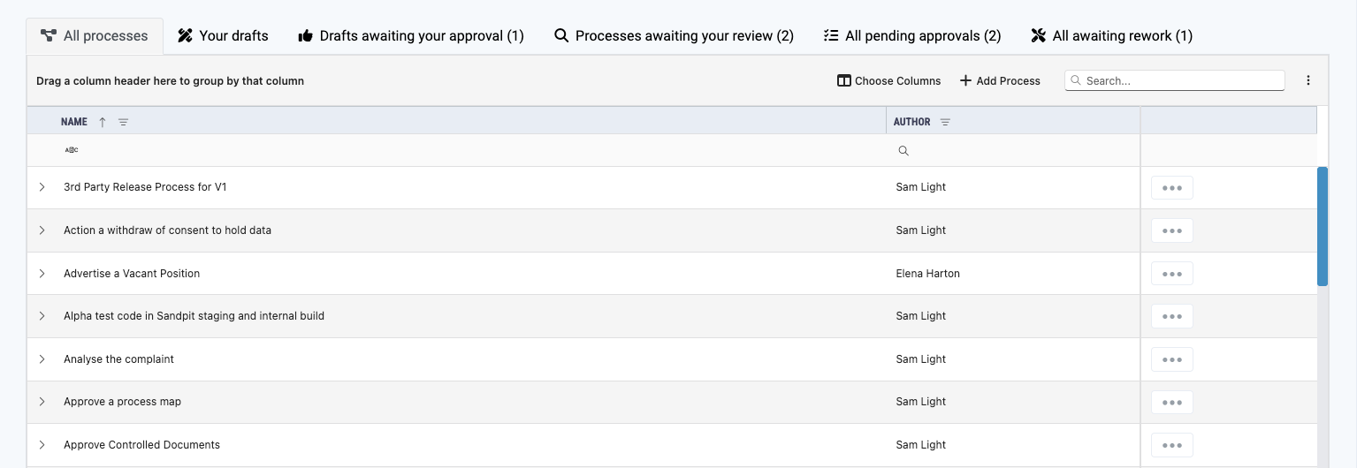Select '3rd Party Release Process for V1' text
Image resolution: width=1357 pixels, height=468 pixels.
(145, 187)
